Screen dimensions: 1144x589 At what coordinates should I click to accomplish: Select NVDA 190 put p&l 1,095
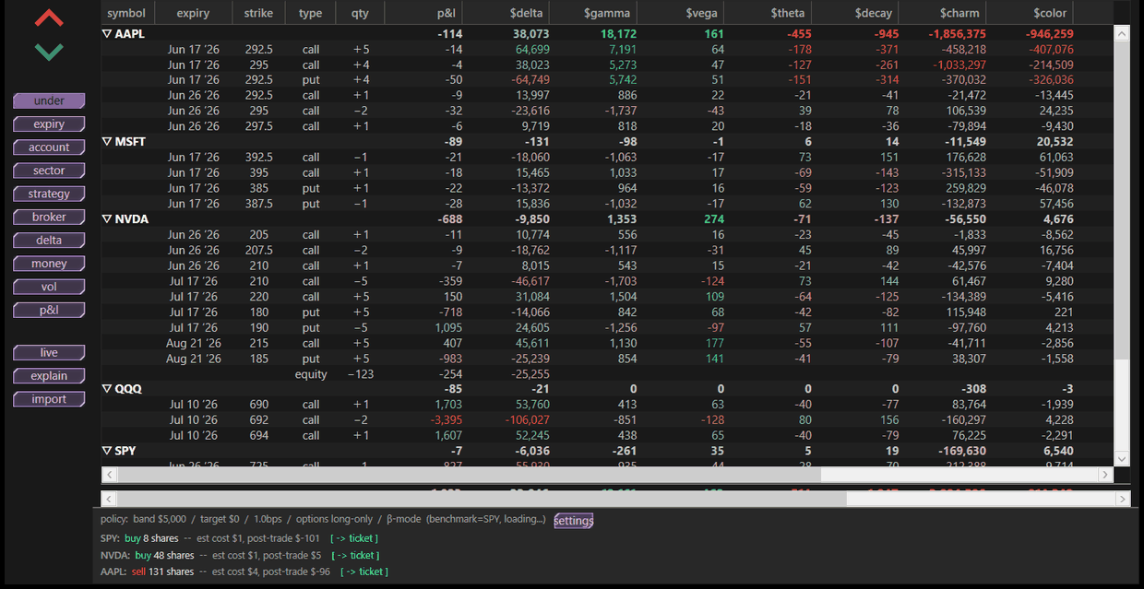[447, 327]
